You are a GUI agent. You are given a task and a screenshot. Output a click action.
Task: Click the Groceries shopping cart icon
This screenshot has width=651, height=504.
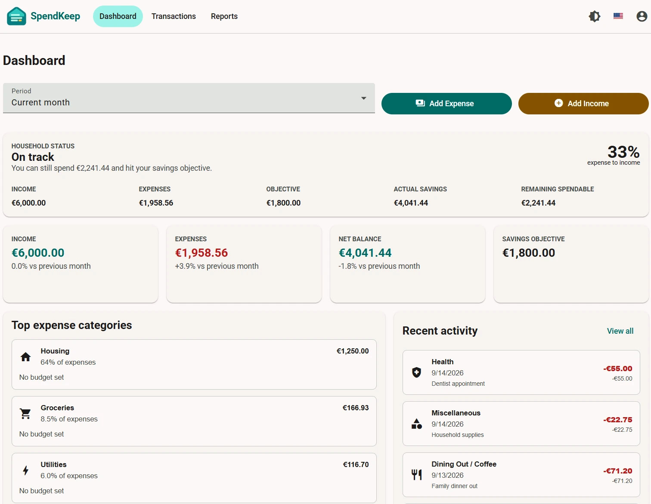point(26,413)
